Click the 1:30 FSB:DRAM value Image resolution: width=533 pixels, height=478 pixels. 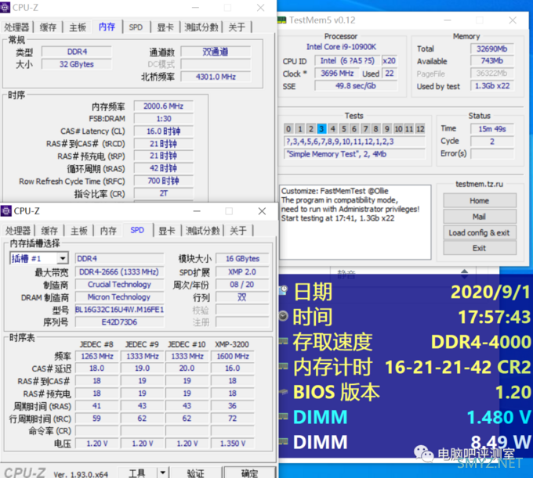pos(164,119)
